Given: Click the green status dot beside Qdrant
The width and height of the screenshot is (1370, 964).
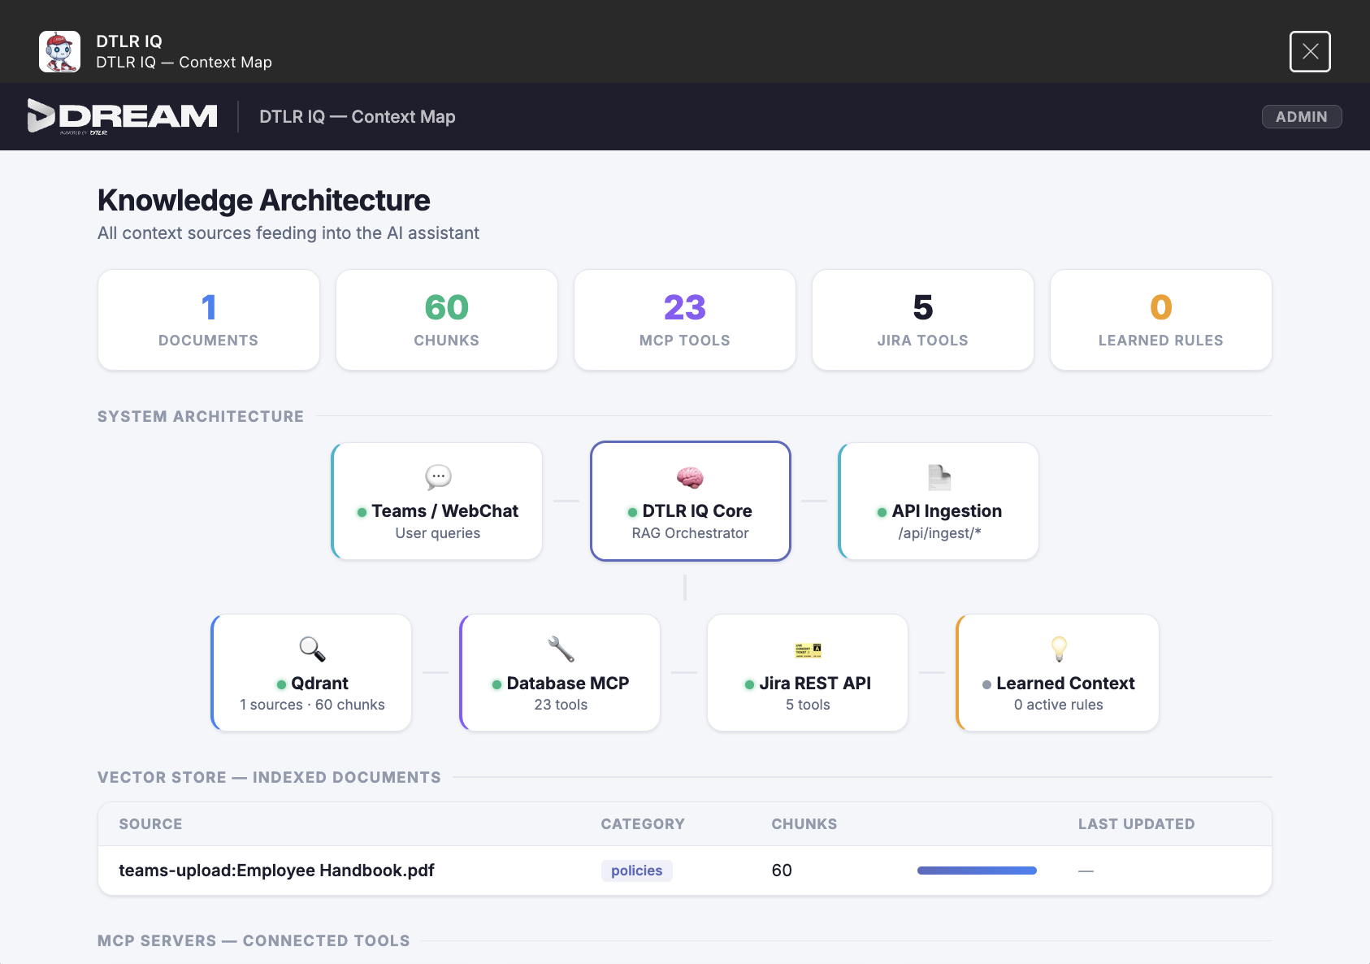Looking at the screenshot, I should click(x=281, y=684).
